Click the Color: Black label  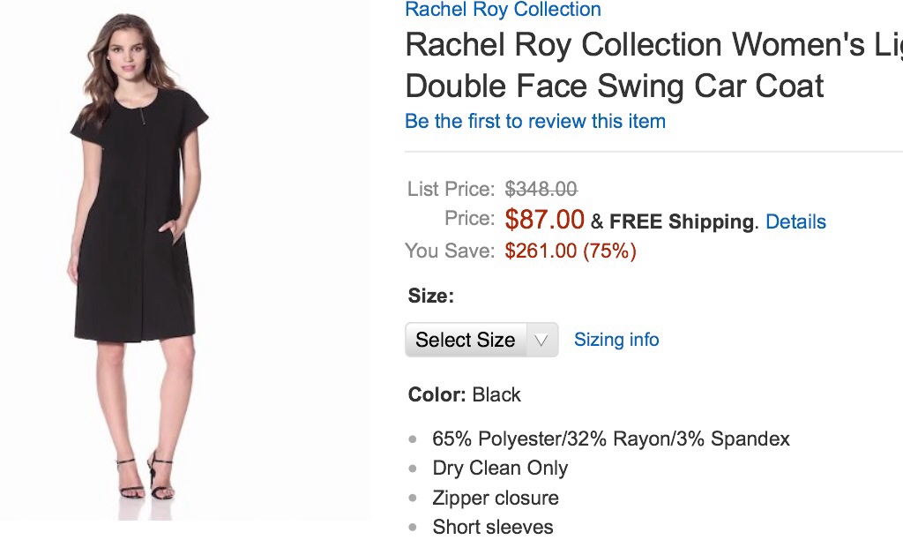click(x=464, y=394)
